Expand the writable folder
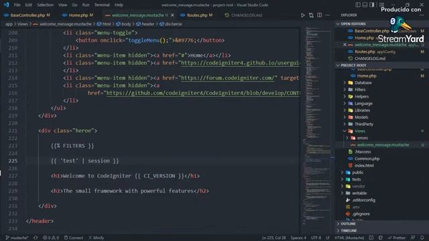This screenshot has width=429, height=241. [x=359, y=193]
